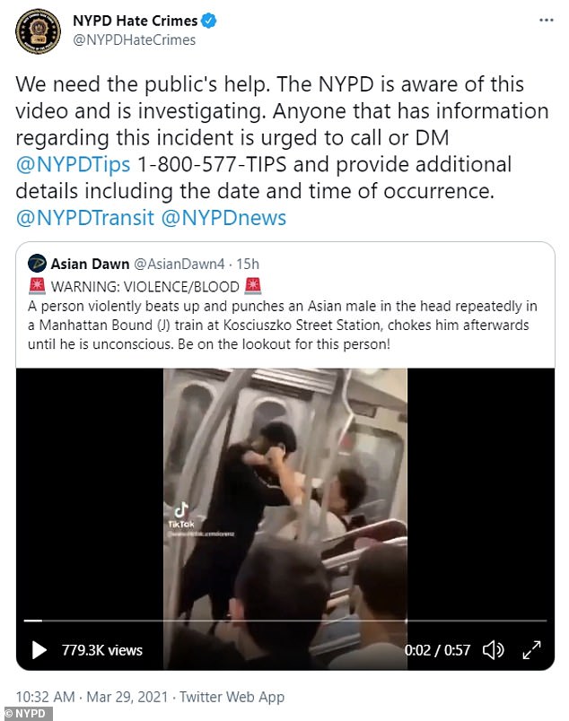Open the Asian Dawn display name

90,264
